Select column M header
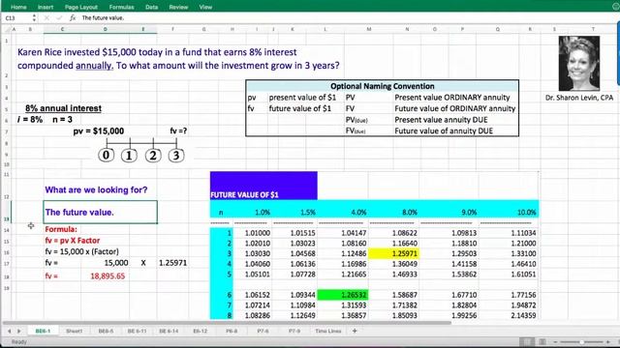Viewport: 620px width, 348px height. 369,29
